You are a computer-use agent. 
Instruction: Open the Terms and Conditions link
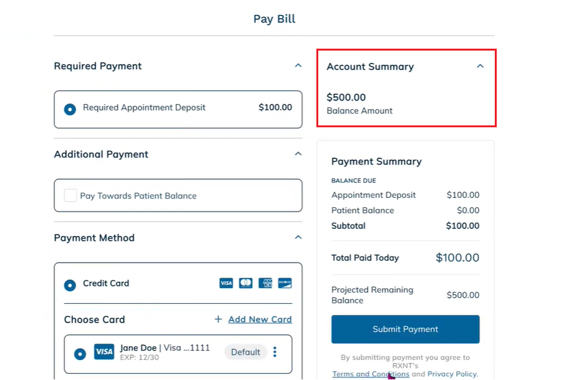pyautogui.click(x=371, y=374)
